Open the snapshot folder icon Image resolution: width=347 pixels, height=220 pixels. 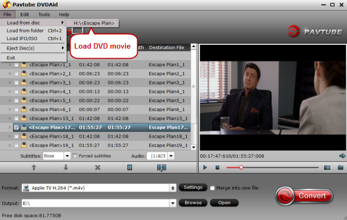point(341,168)
